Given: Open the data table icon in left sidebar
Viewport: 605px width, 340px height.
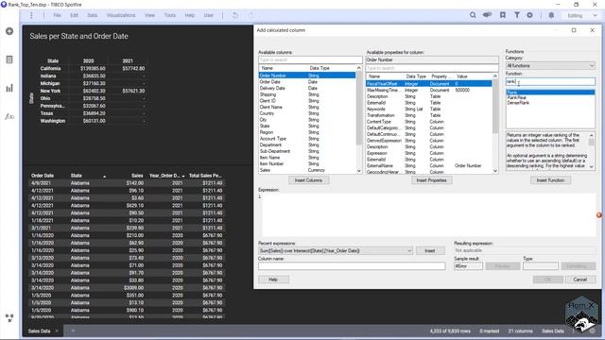Looking at the screenshot, I should pyautogui.click(x=9, y=59).
